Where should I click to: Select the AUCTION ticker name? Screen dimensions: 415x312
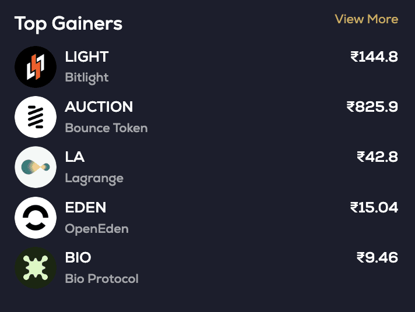(x=99, y=107)
